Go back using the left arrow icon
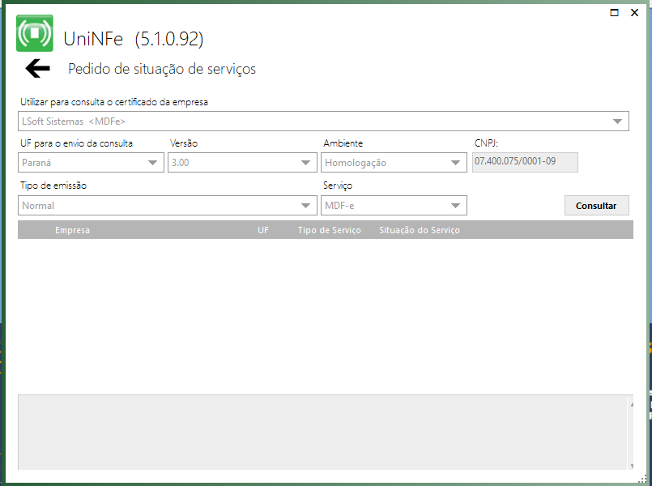Image resolution: width=652 pixels, height=486 pixels. (37, 68)
